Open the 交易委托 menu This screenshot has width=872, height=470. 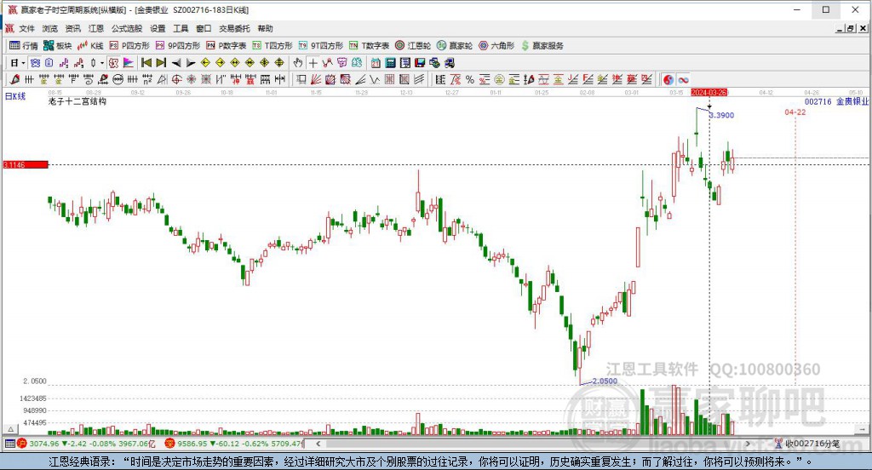[234, 28]
